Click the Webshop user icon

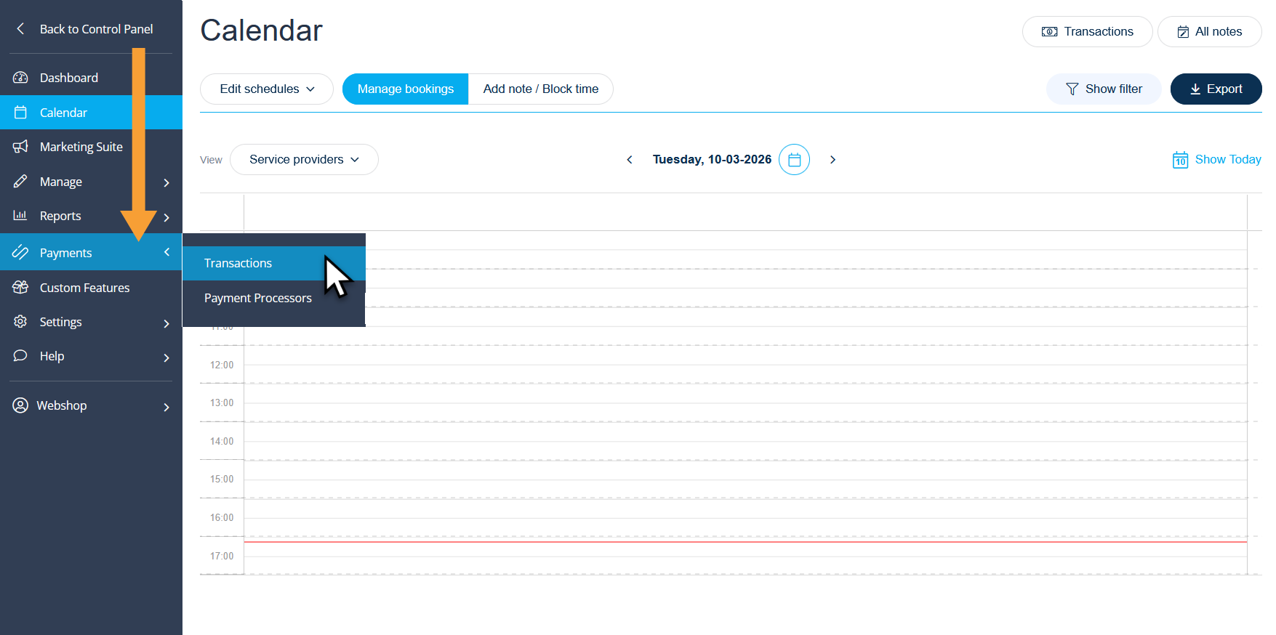20,405
